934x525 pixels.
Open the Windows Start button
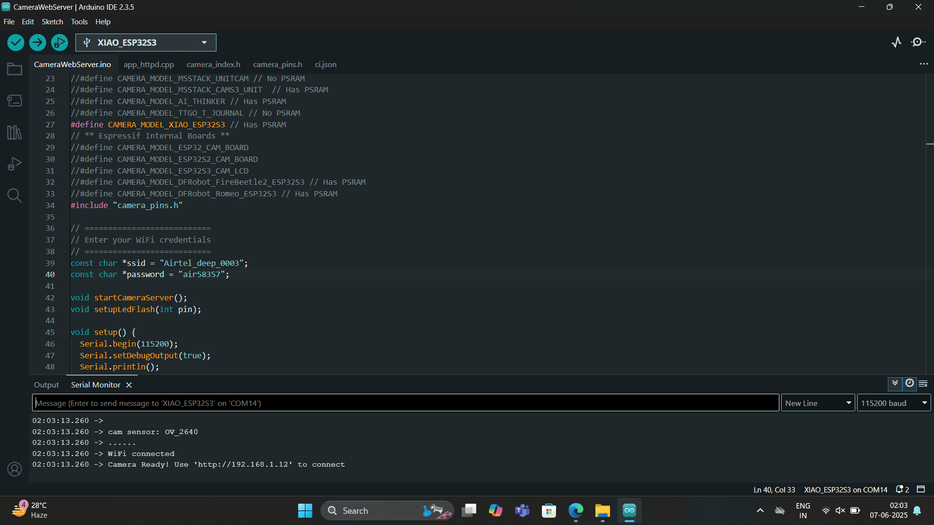tap(305, 510)
